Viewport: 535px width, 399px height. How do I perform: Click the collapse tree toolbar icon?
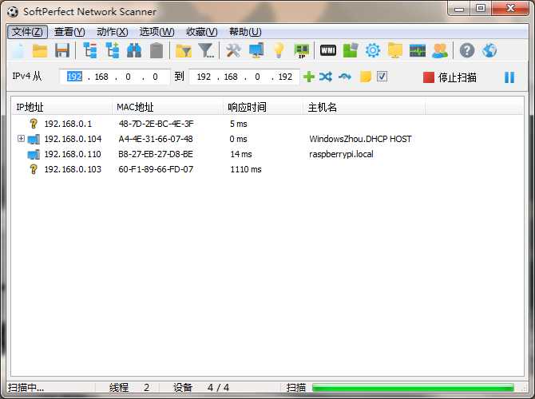pyautogui.click(x=90, y=51)
